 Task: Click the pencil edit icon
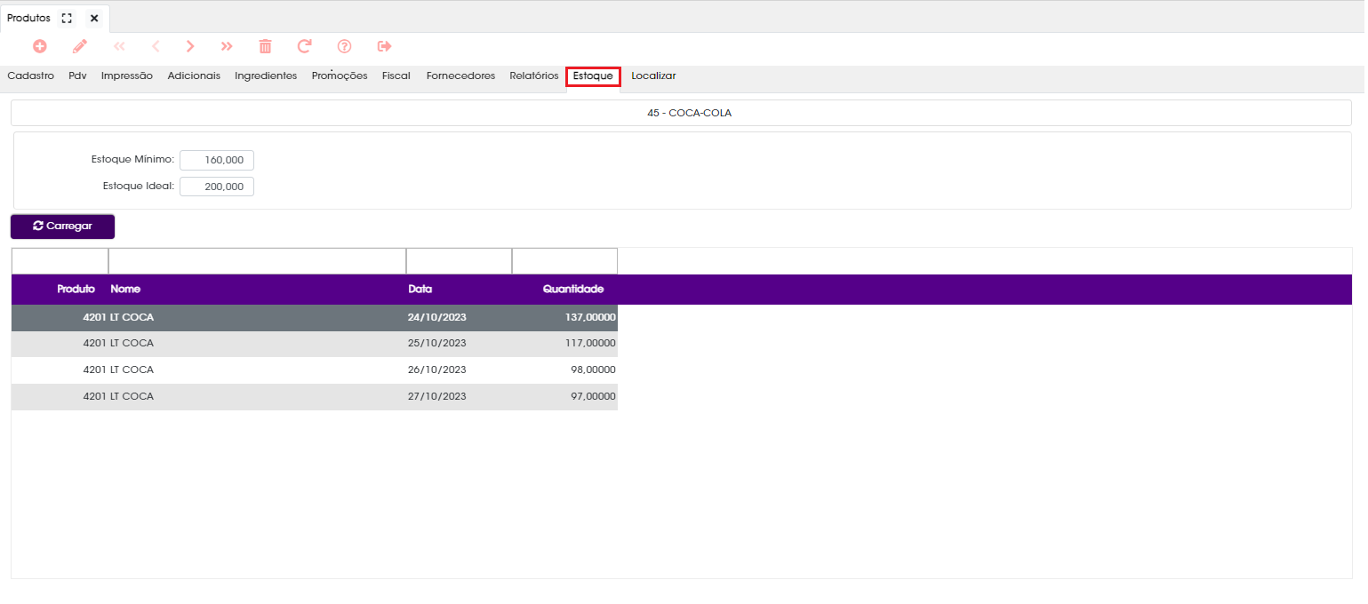[80, 46]
